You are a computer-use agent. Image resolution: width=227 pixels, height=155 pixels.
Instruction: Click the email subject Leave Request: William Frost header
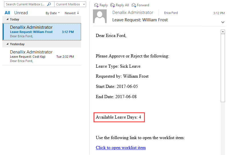pyautogui.click(x=140, y=20)
